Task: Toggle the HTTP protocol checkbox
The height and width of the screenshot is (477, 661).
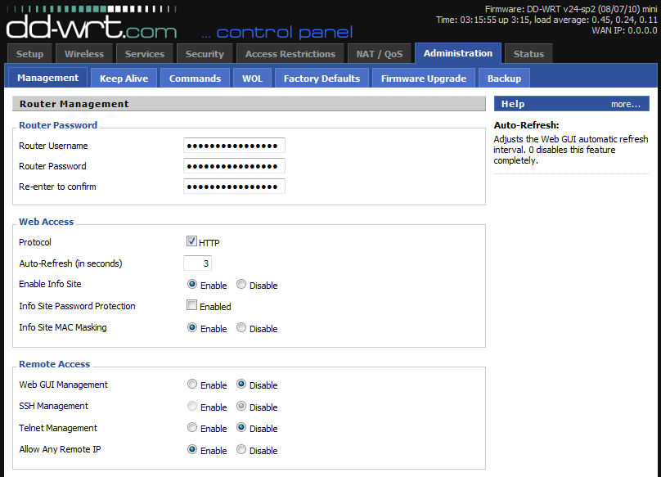Action: point(191,241)
